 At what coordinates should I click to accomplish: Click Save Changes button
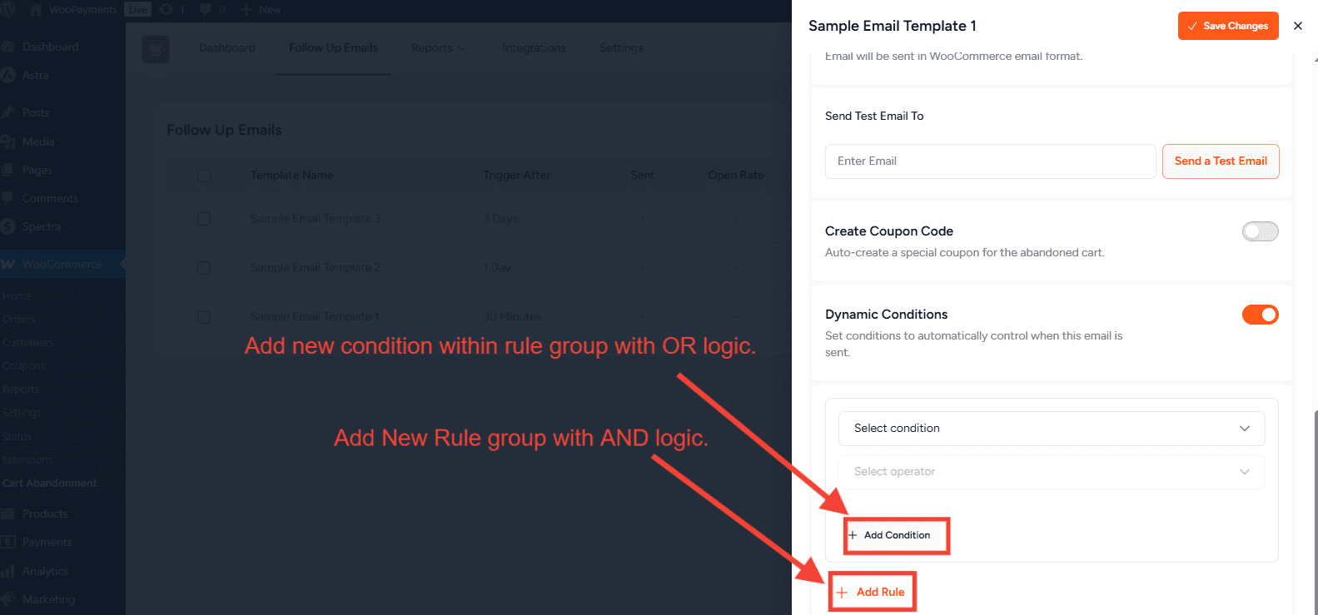1227,26
